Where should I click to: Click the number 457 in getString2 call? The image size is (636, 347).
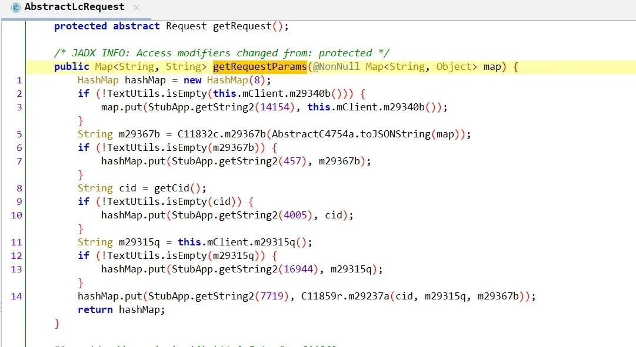(x=292, y=161)
